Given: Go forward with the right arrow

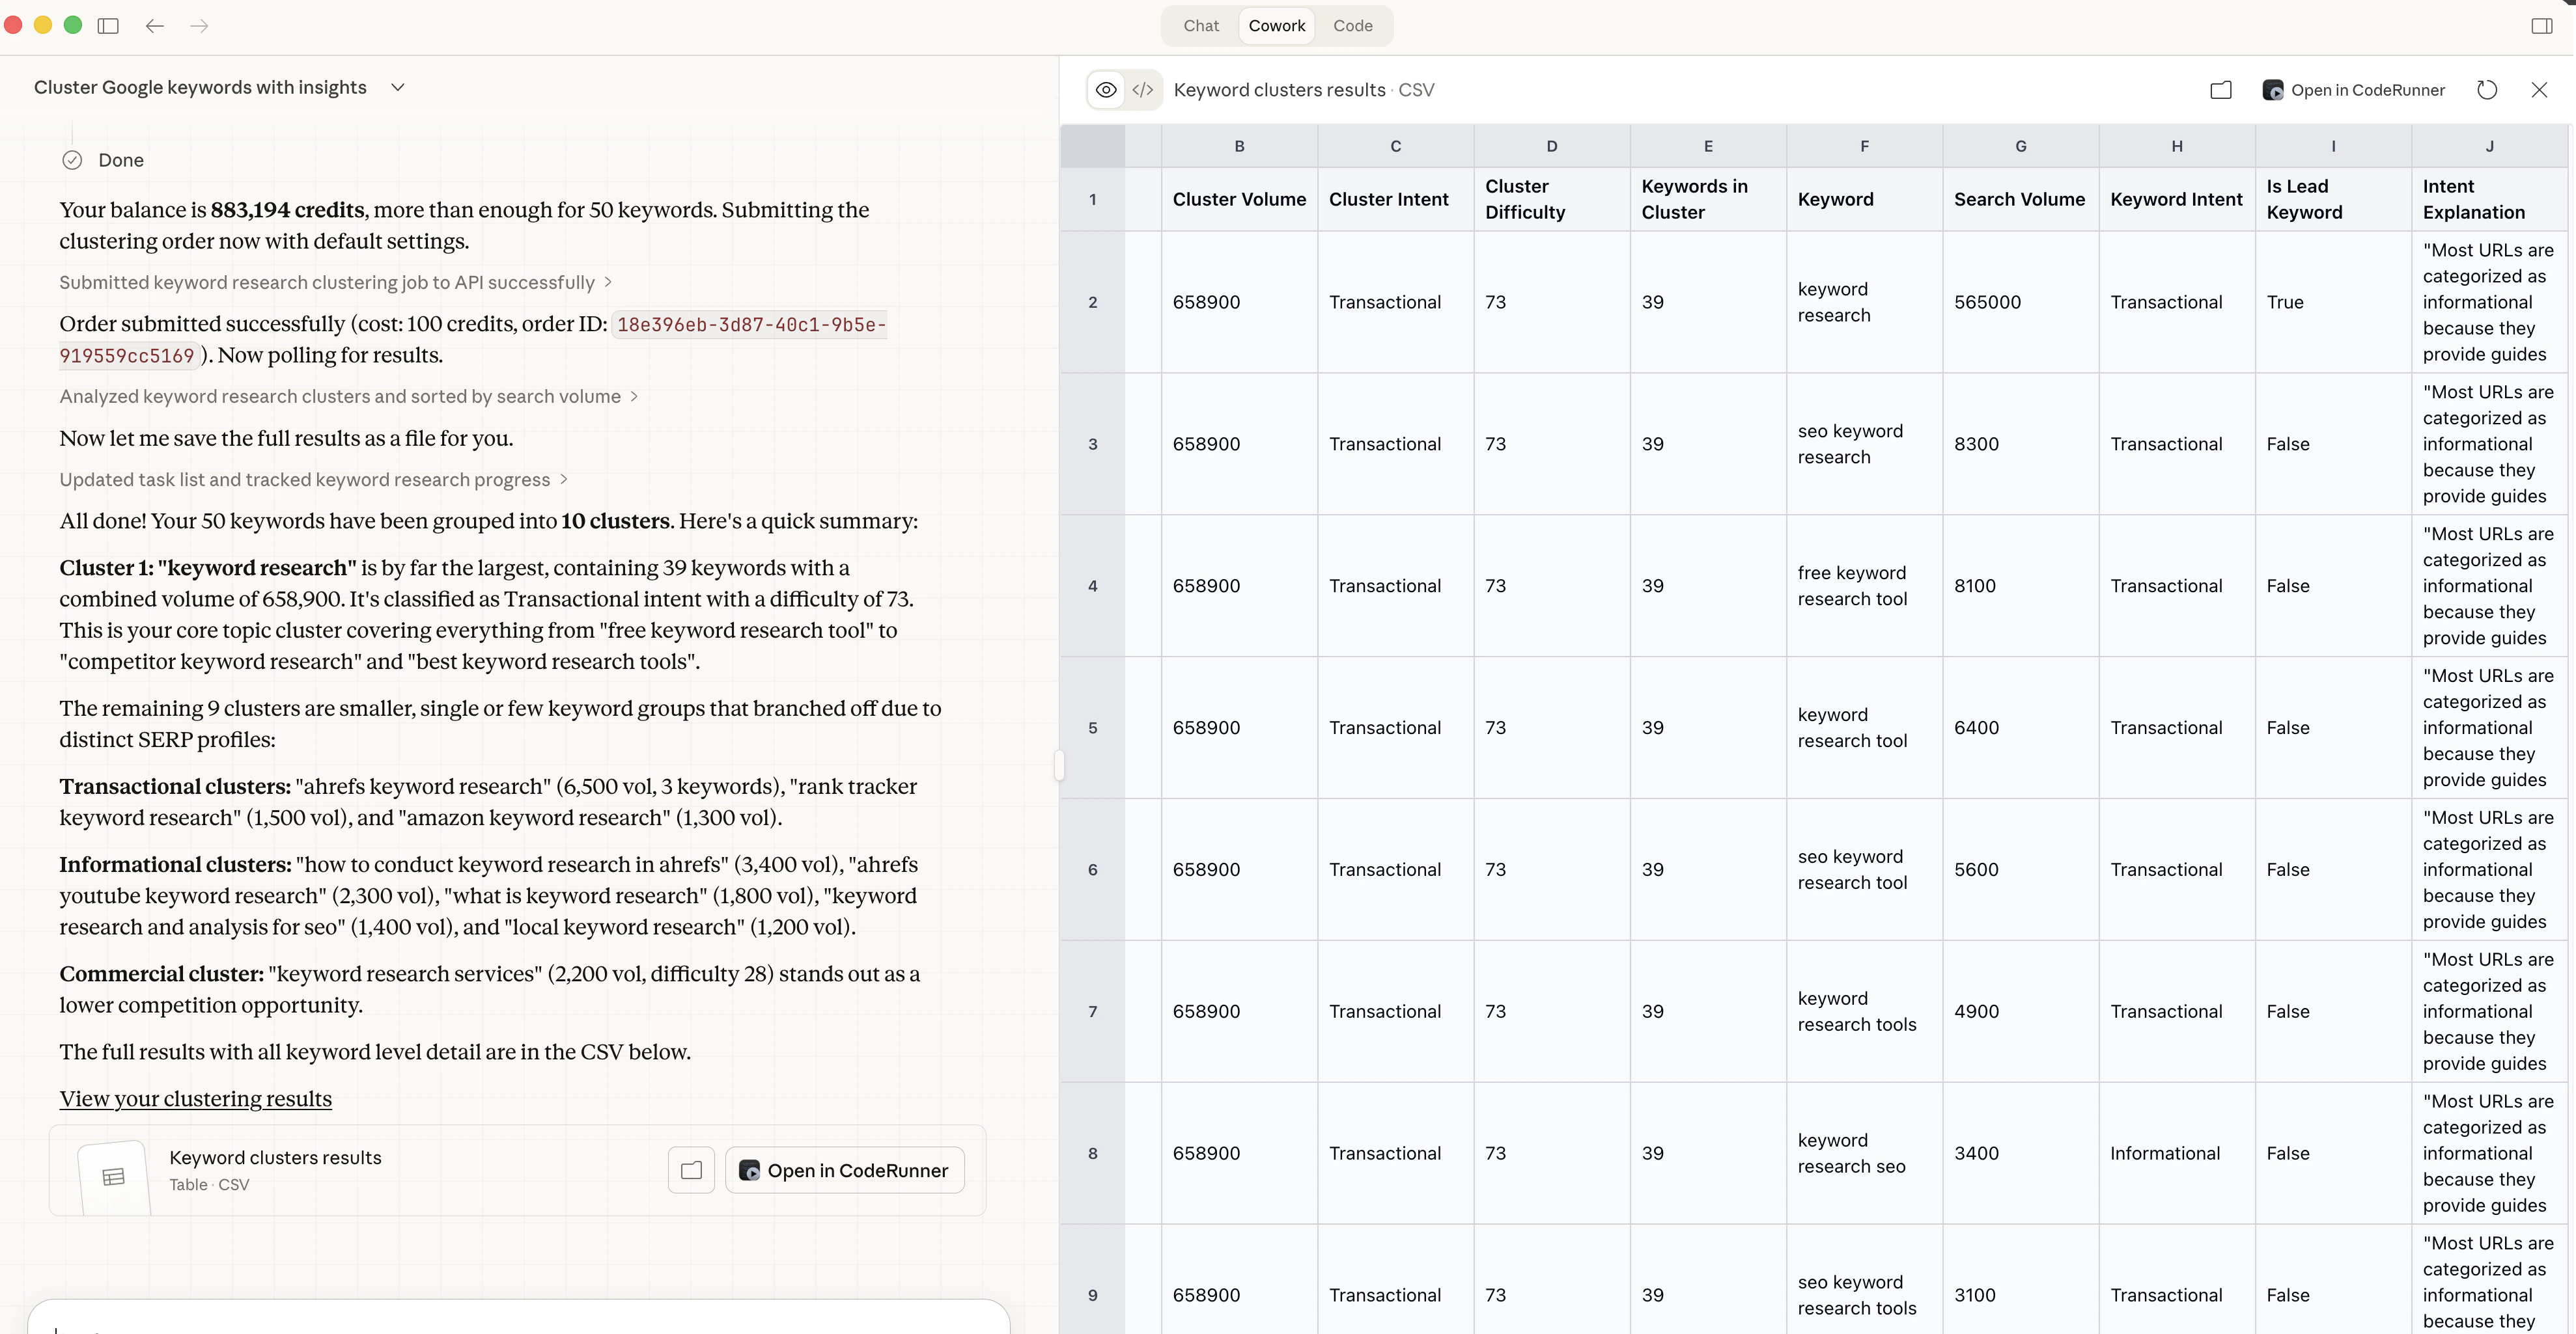Looking at the screenshot, I should point(199,26).
